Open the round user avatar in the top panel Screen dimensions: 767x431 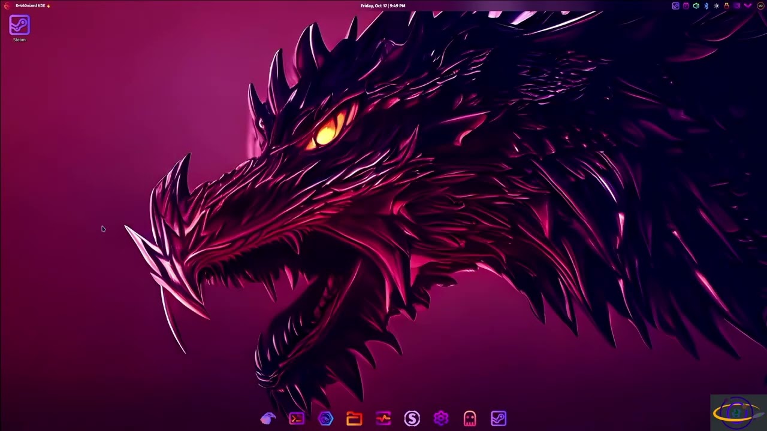[x=760, y=6]
